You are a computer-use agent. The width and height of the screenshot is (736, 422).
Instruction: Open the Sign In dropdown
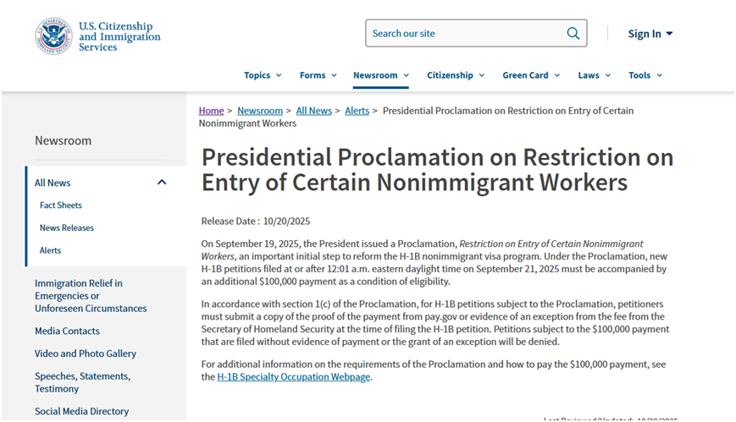tap(650, 34)
